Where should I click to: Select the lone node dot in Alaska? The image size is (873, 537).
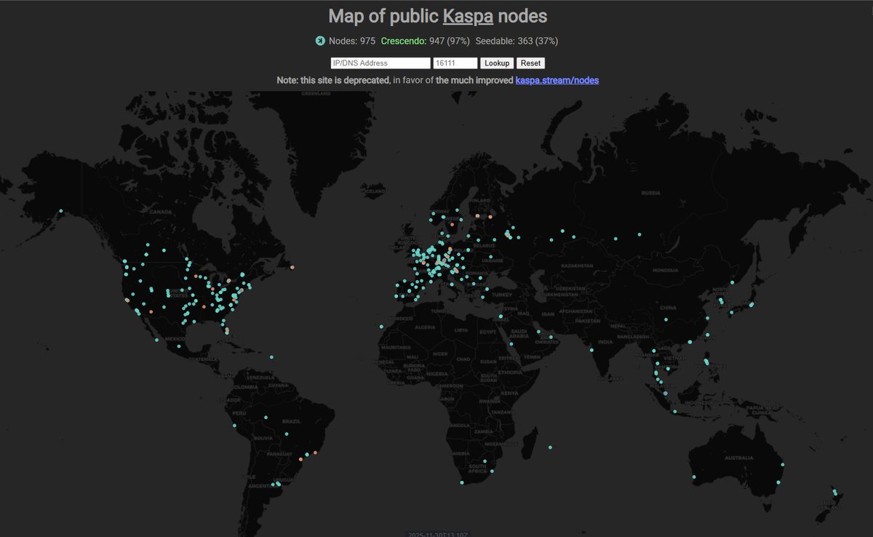coord(61,212)
